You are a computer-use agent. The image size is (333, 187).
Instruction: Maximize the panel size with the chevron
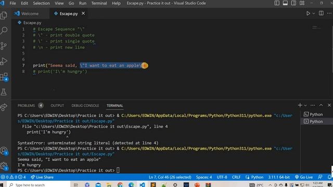pyautogui.click(x=321, y=105)
